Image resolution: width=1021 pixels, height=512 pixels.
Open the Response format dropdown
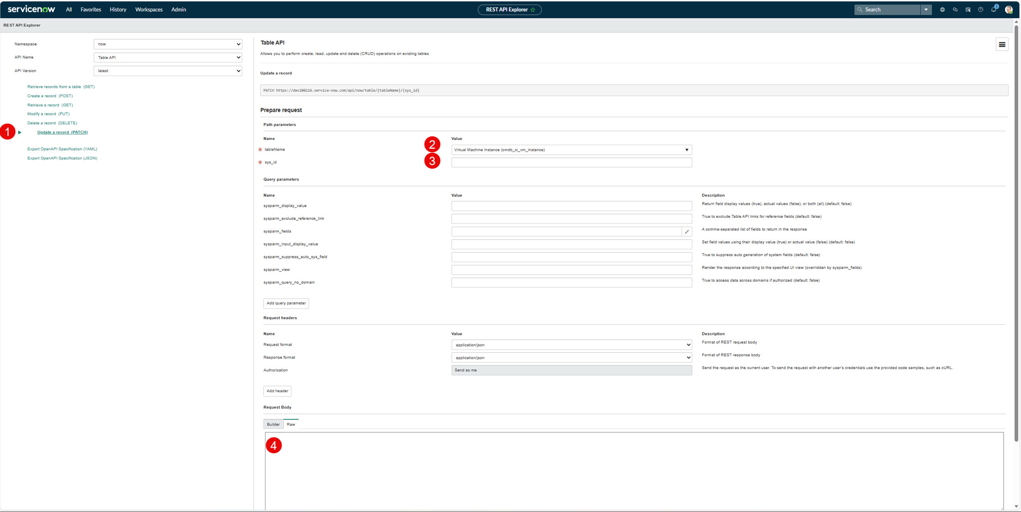[572, 358]
